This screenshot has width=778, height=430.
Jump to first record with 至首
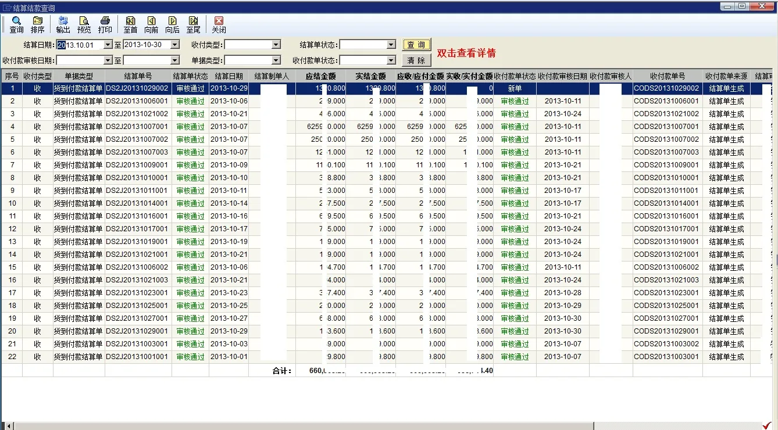coord(130,24)
